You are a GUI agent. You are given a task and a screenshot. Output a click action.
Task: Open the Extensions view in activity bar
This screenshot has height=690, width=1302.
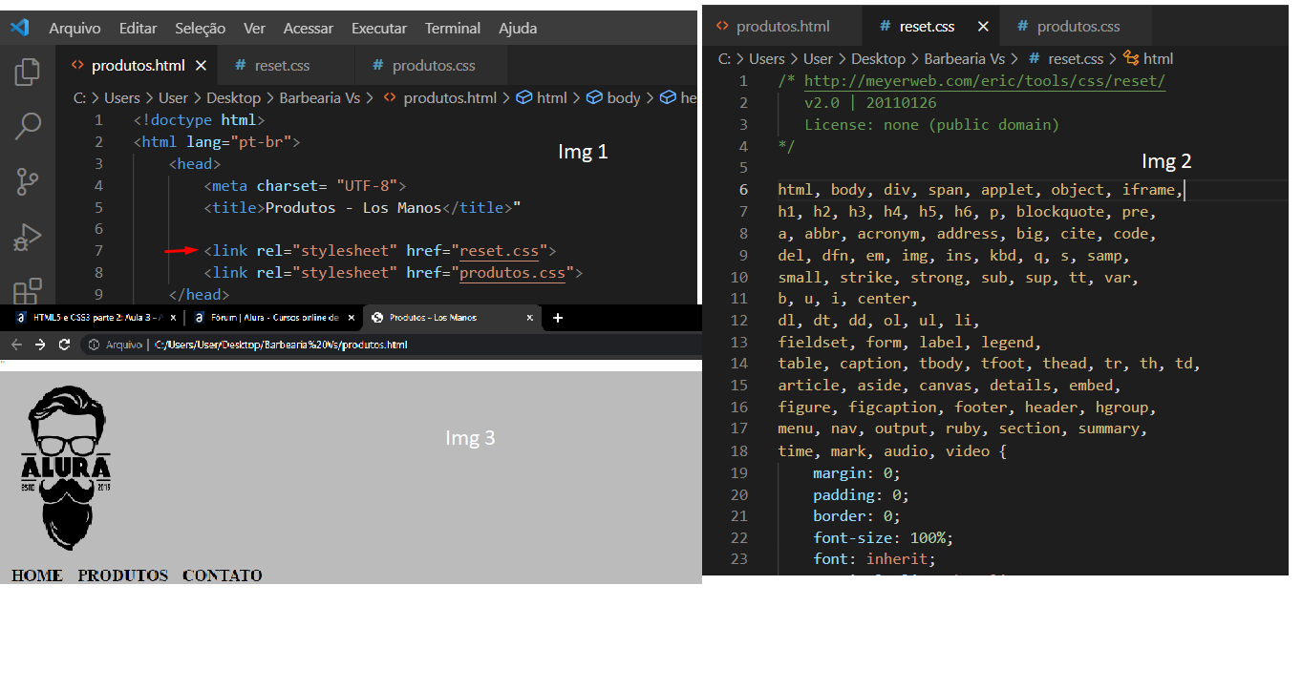pyautogui.click(x=28, y=290)
